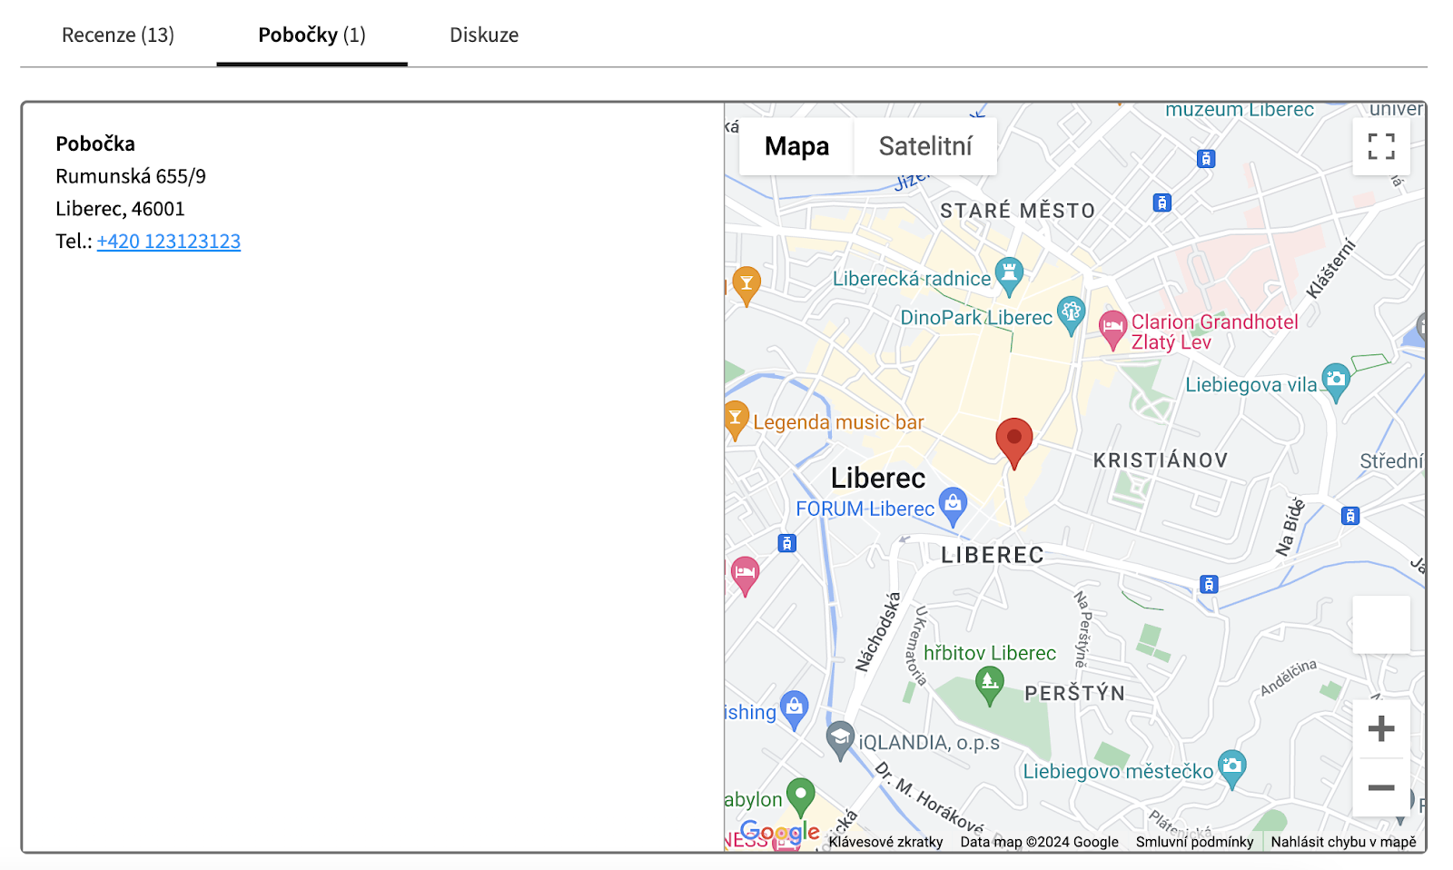1453x870 pixels.
Task: Click the Rumunská 655/9 address text
Action: [131, 176]
